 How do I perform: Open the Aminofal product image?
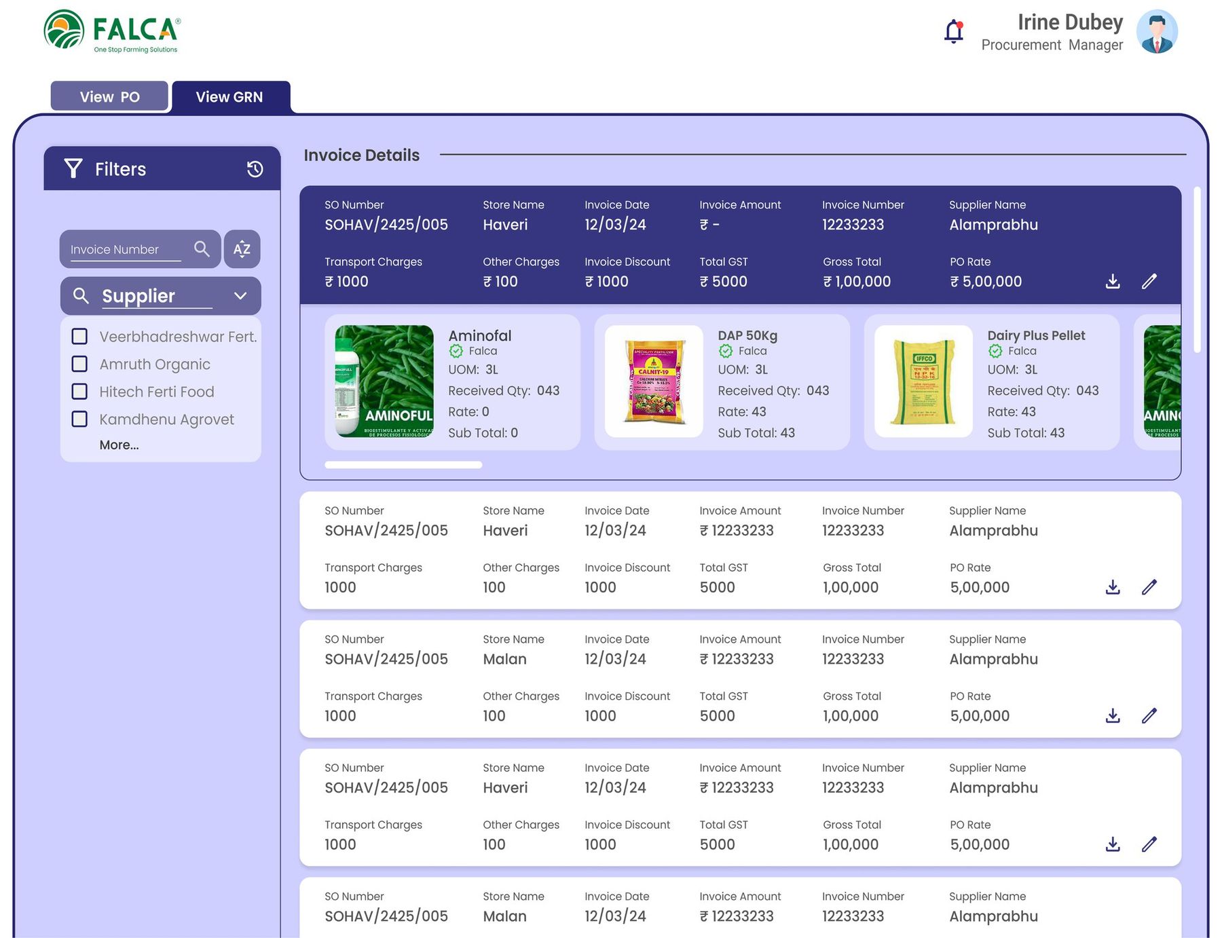384,381
